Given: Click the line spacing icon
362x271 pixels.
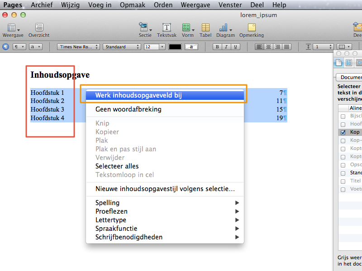Looking at the screenshot, I should click(x=308, y=47).
